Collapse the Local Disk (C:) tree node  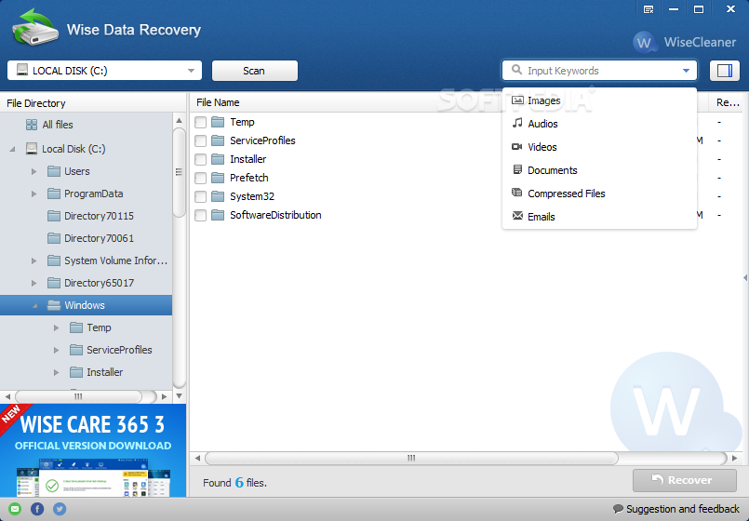[12, 149]
